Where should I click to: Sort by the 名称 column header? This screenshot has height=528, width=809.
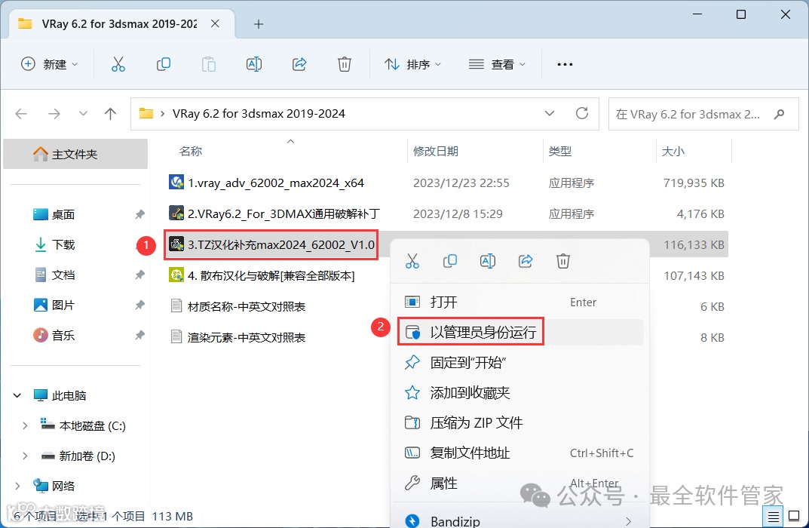[x=191, y=151]
